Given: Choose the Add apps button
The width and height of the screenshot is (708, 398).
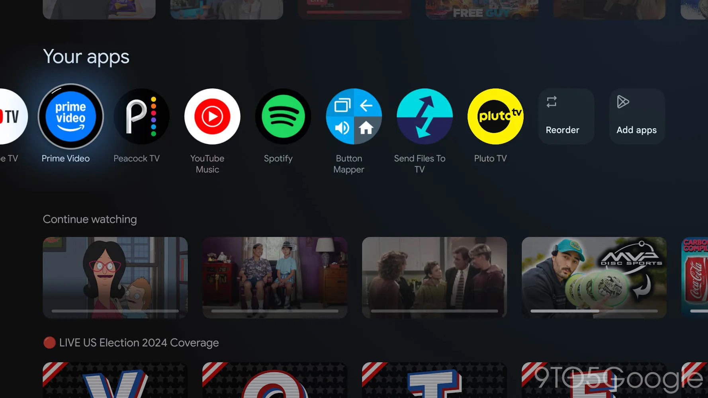Looking at the screenshot, I should 637,116.
